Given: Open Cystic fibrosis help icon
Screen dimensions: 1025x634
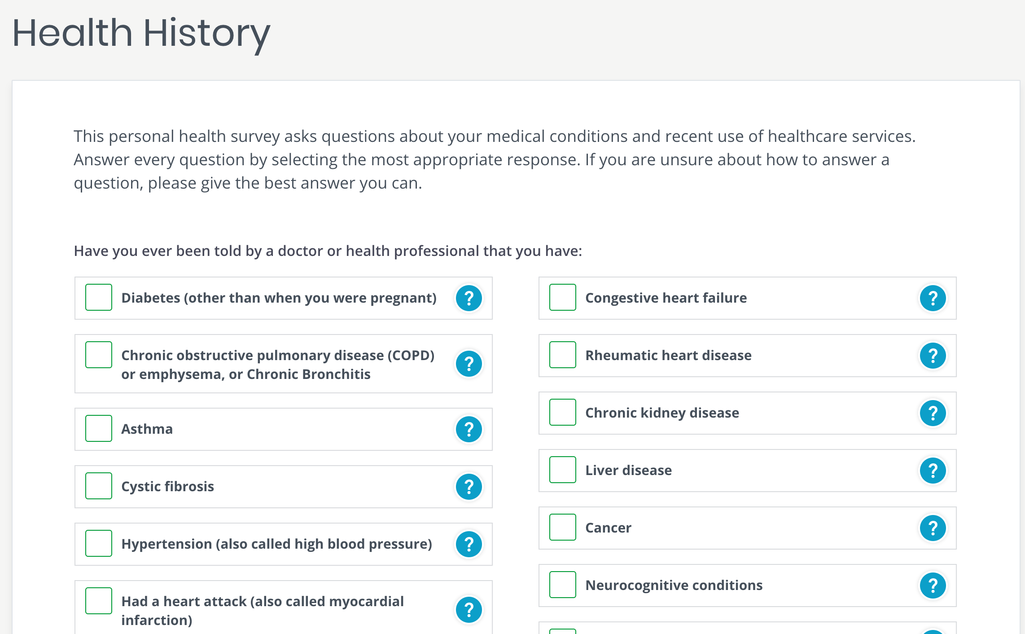Looking at the screenshot, I should coord(469,487).
